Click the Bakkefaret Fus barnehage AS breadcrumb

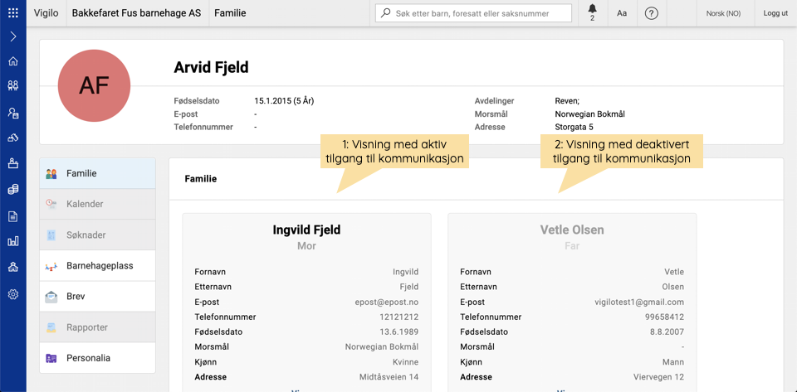point(137,13)
